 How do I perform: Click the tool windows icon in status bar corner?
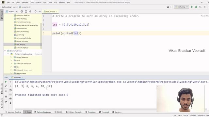coord(2,115)
